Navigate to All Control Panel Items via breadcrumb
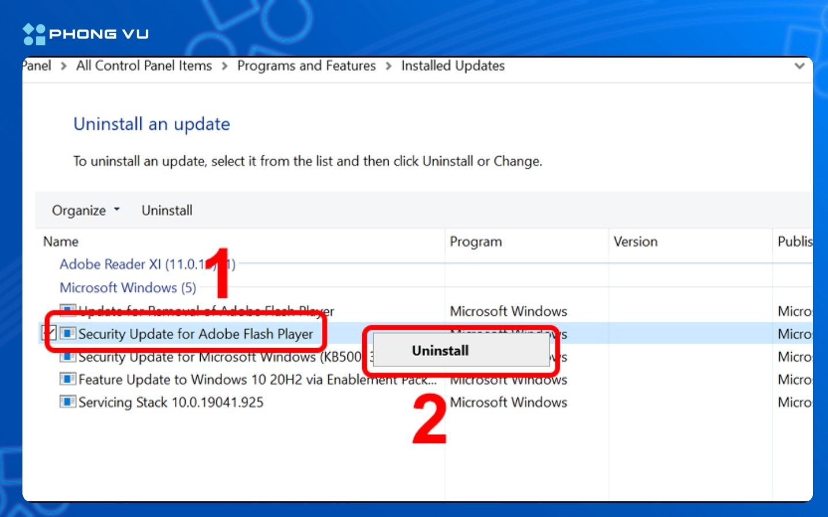The image size is (828, 517). [143, 66]
